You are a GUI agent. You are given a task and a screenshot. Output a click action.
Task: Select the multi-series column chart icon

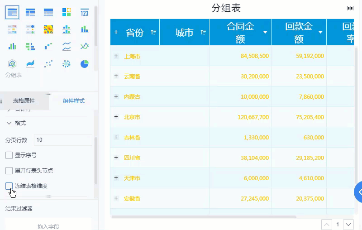tap(12, 47)
